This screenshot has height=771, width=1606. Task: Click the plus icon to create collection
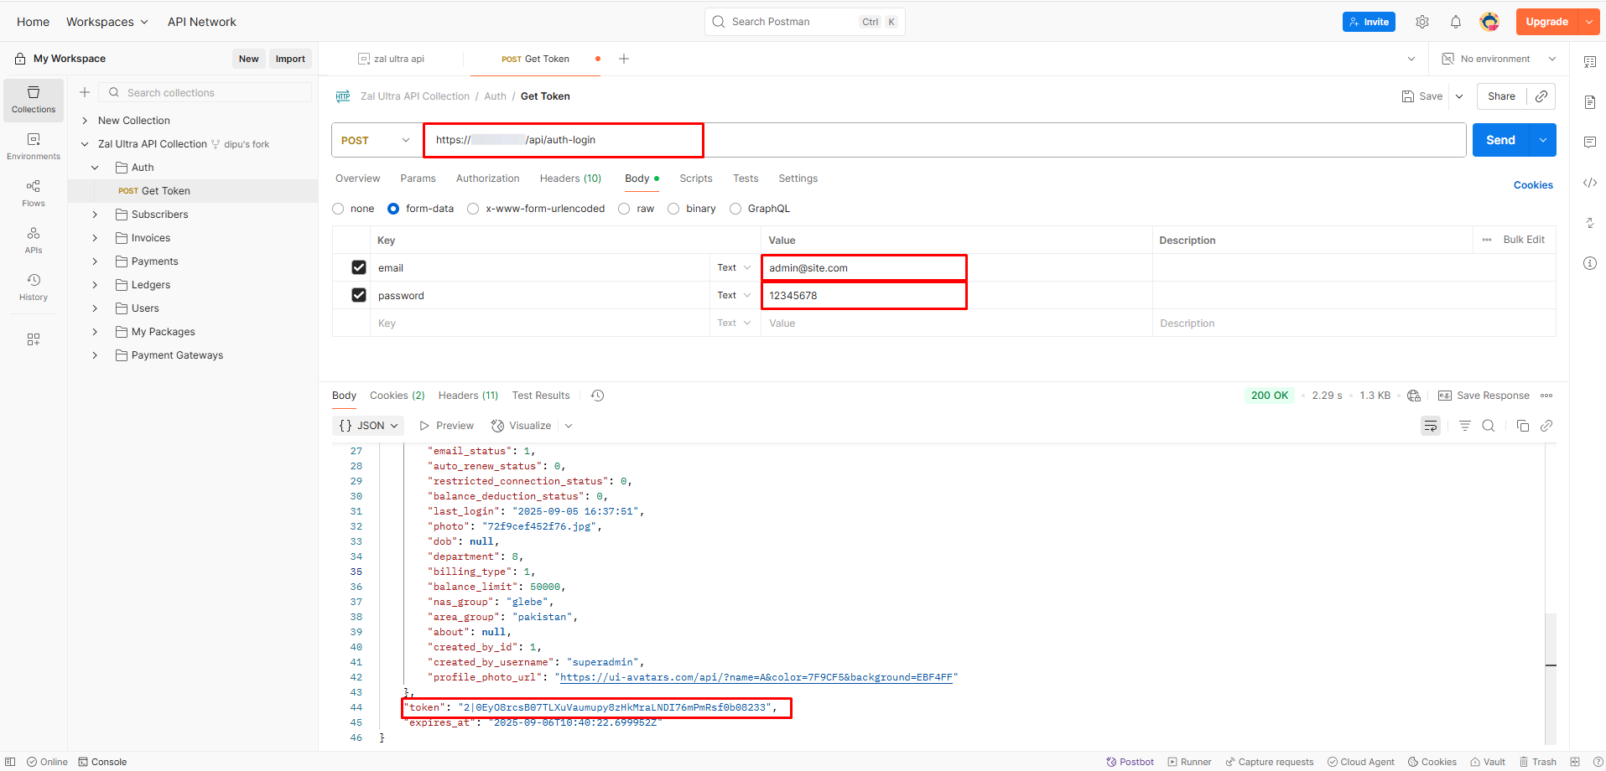[x=85, y=92]
